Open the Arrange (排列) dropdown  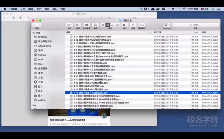pyautogui.click(x=78, y=25)
